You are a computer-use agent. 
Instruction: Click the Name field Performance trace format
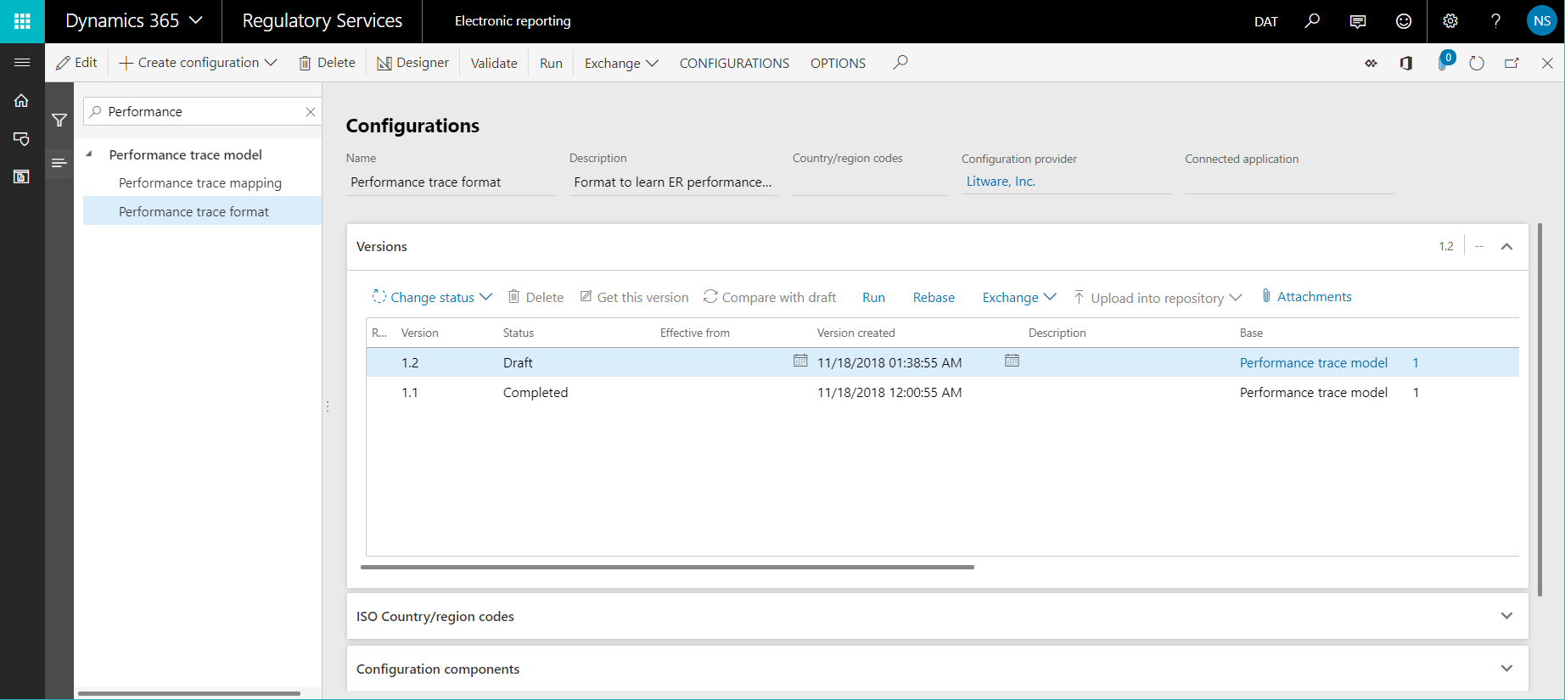pyautogui.click(x=450, y=182)
